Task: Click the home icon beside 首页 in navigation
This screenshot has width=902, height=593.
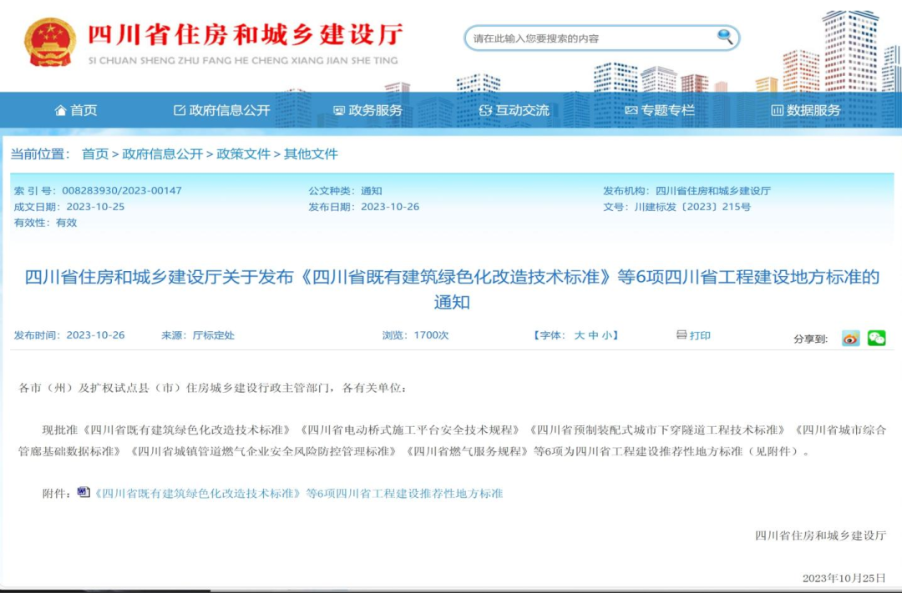Action: click(61, 109)
